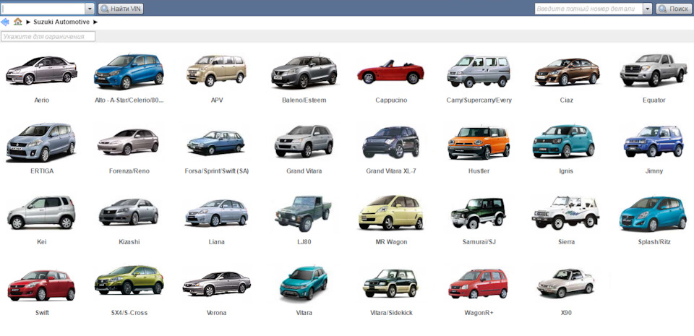The image size is (694, 336).
Task: Click the Jimny model label
Action: point(654,171)
